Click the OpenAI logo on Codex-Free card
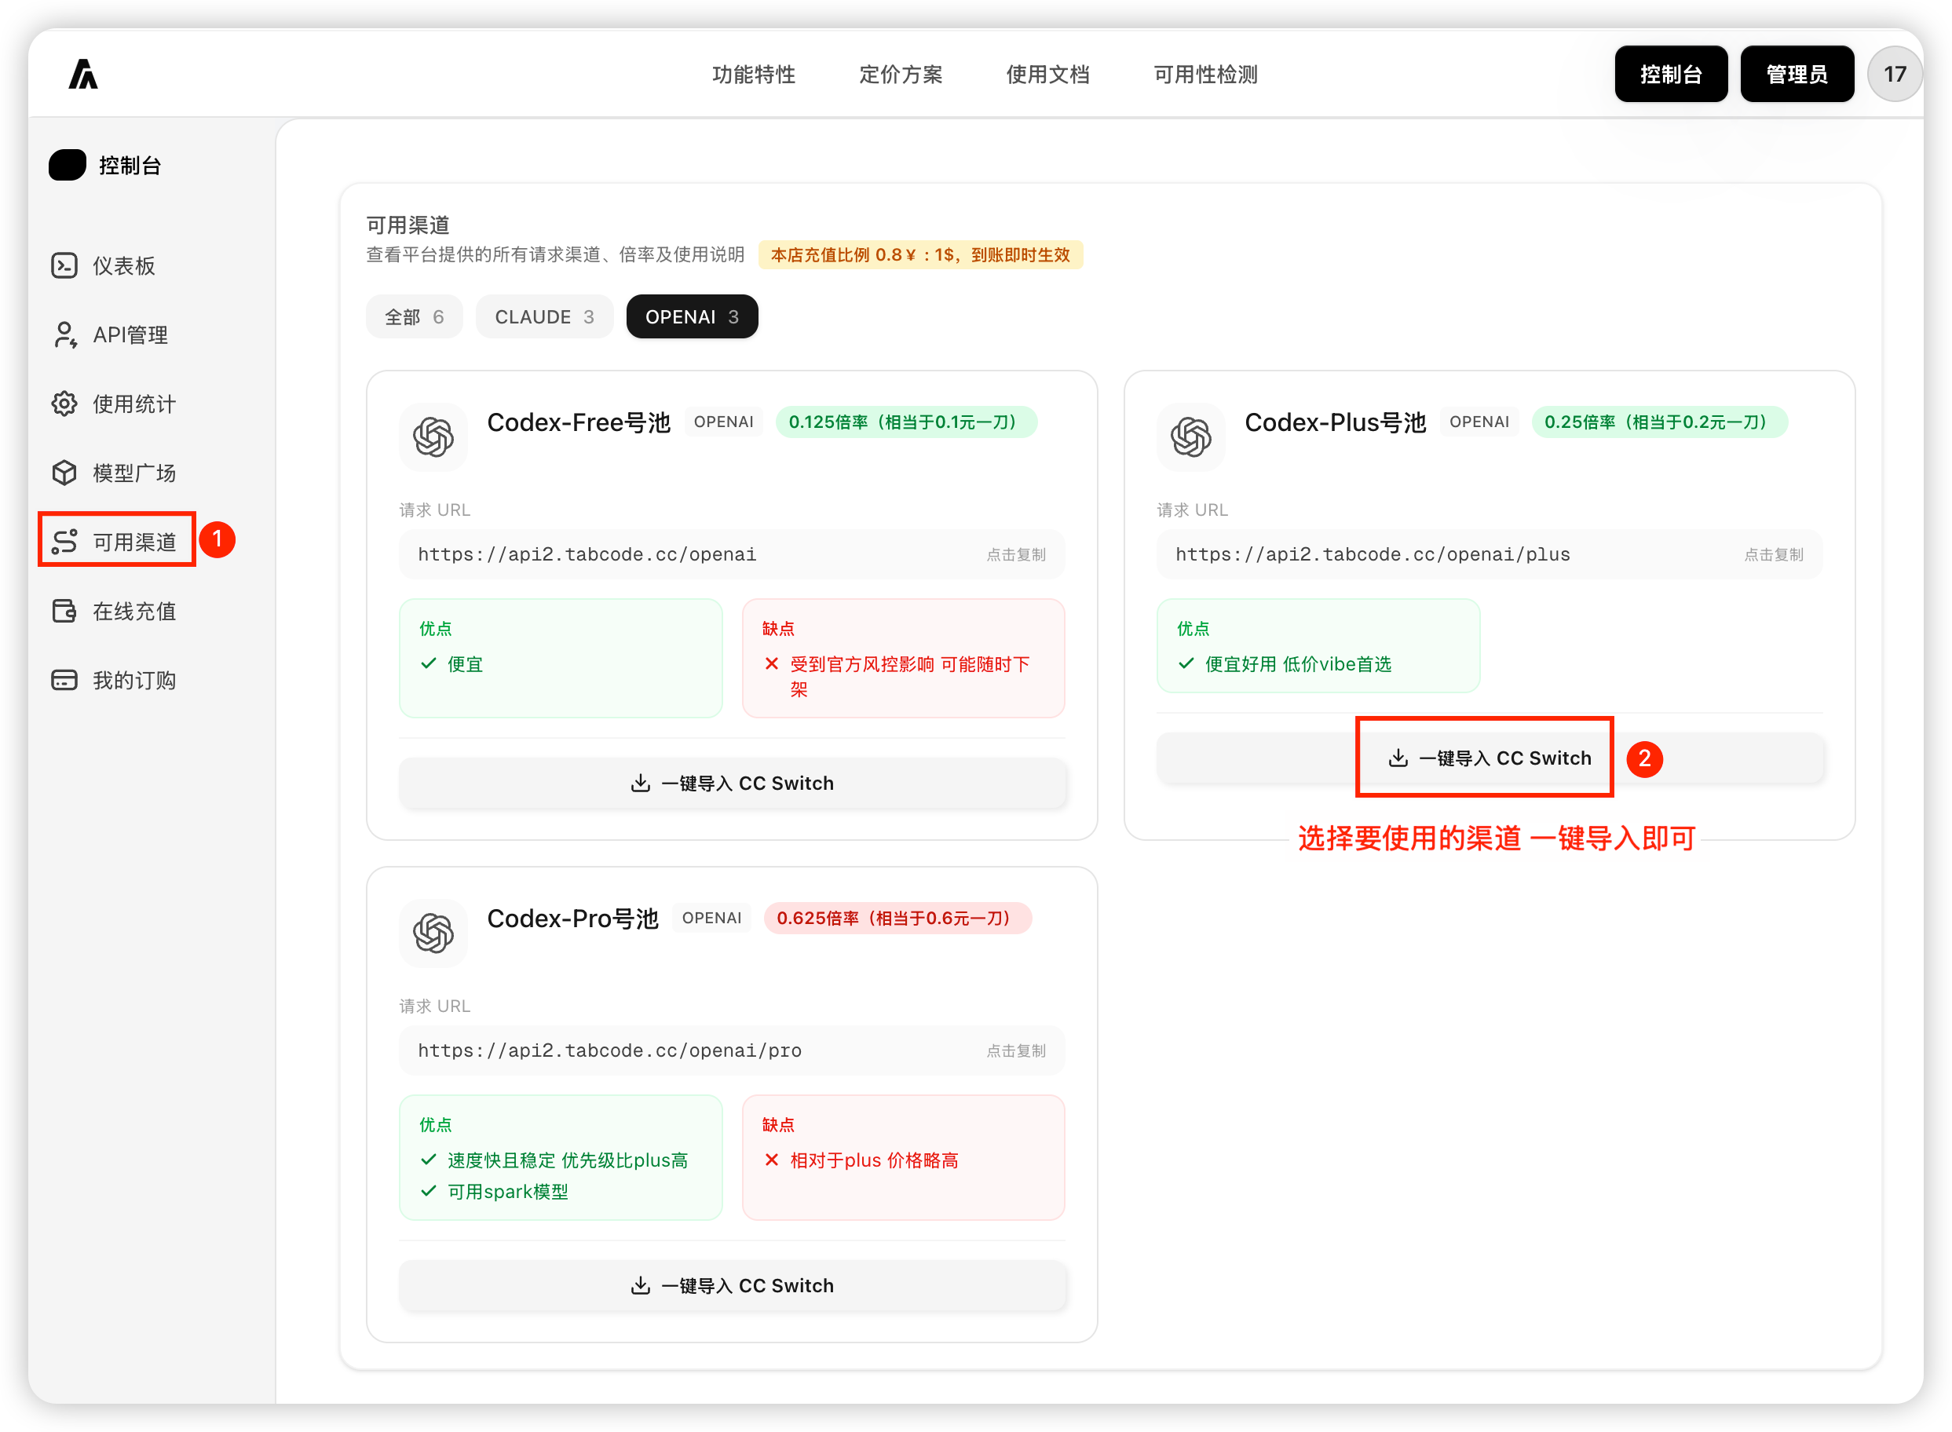The width and height of the screenshot is (1952, 1432). pos(433,437)
